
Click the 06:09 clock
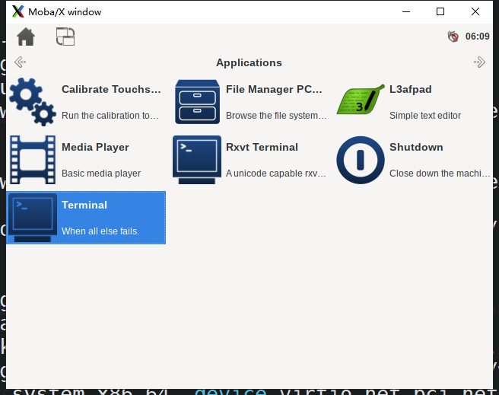pyautogui.click(x=478, y=37)
